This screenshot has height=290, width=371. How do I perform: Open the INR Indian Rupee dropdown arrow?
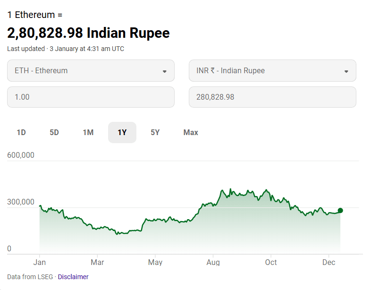click(346, 71)
